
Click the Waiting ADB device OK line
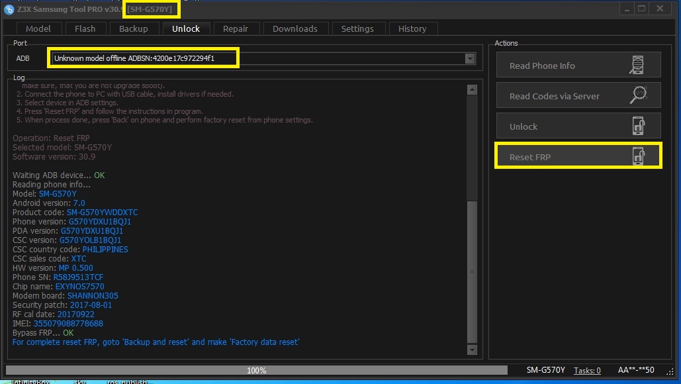59,175
